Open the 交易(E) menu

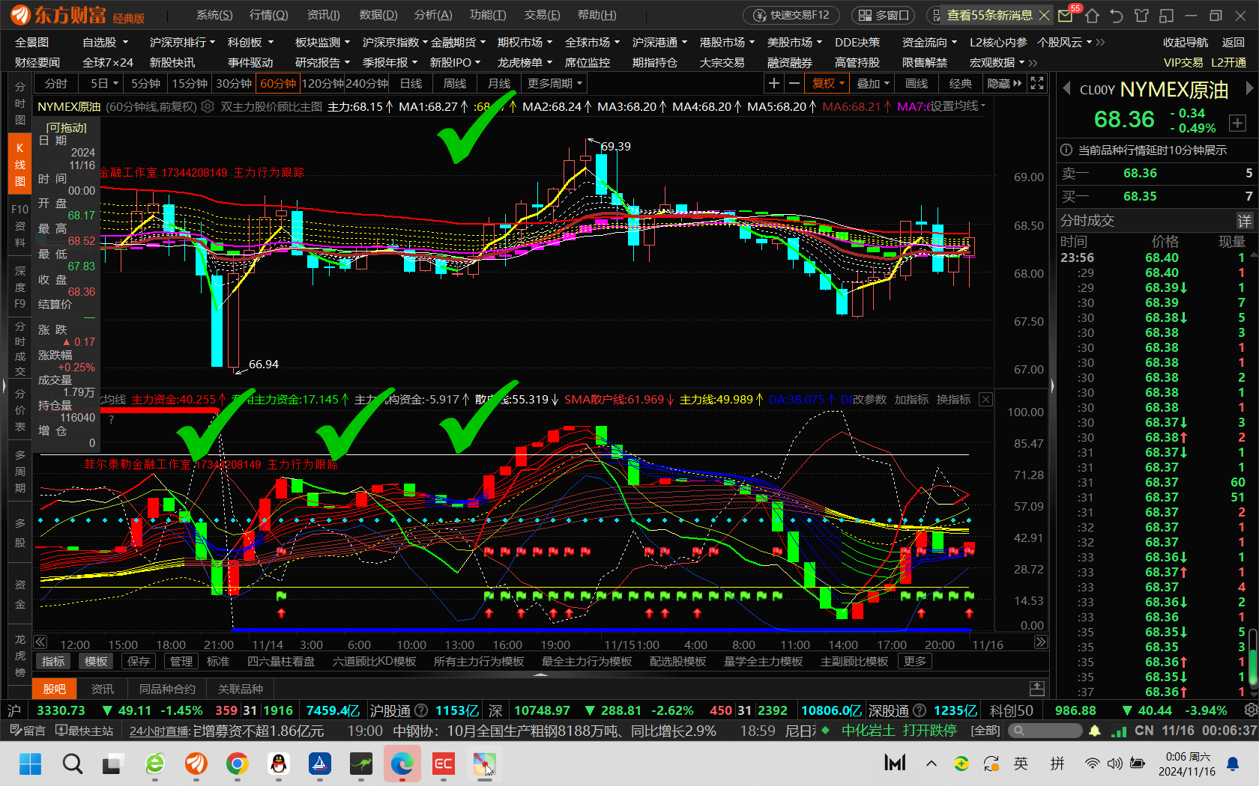coord(542,15)
